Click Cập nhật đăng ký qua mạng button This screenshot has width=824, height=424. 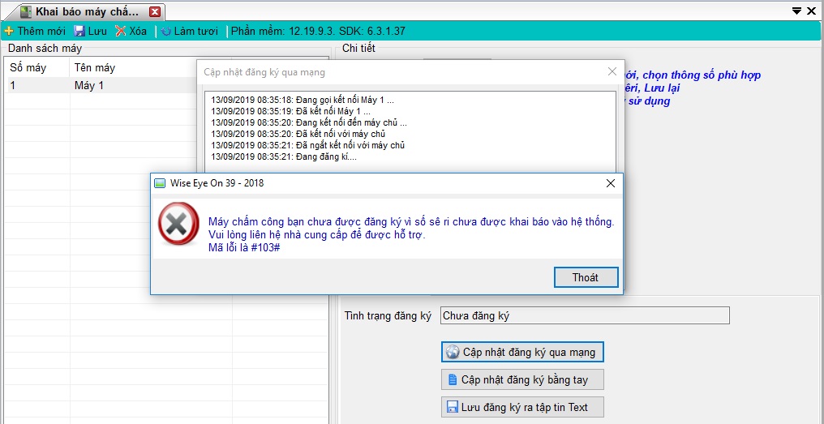point(522,352)
